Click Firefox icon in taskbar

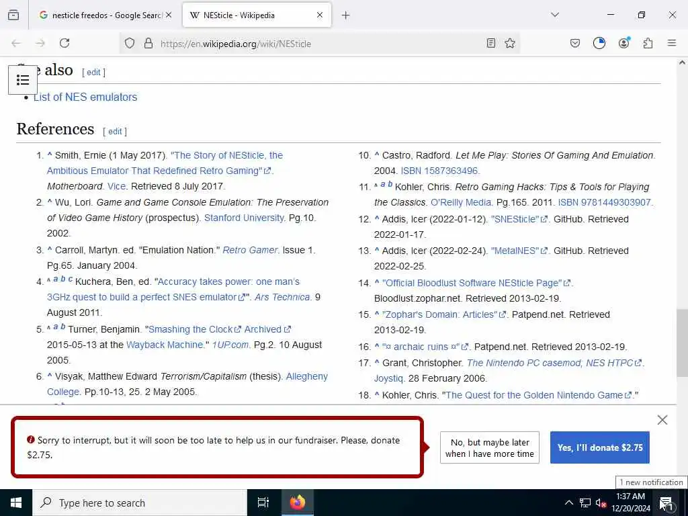tap(297, 503)
